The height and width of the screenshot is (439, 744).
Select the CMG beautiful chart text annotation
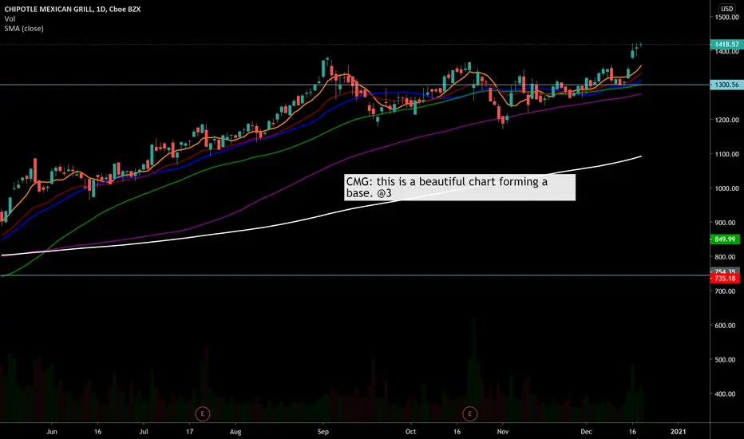pos(460,188)
